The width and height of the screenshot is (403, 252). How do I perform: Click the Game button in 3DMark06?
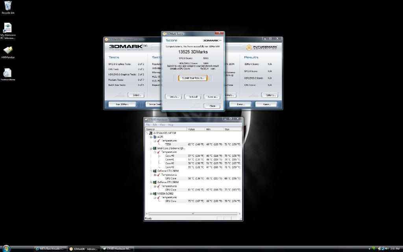click(266, 104)
